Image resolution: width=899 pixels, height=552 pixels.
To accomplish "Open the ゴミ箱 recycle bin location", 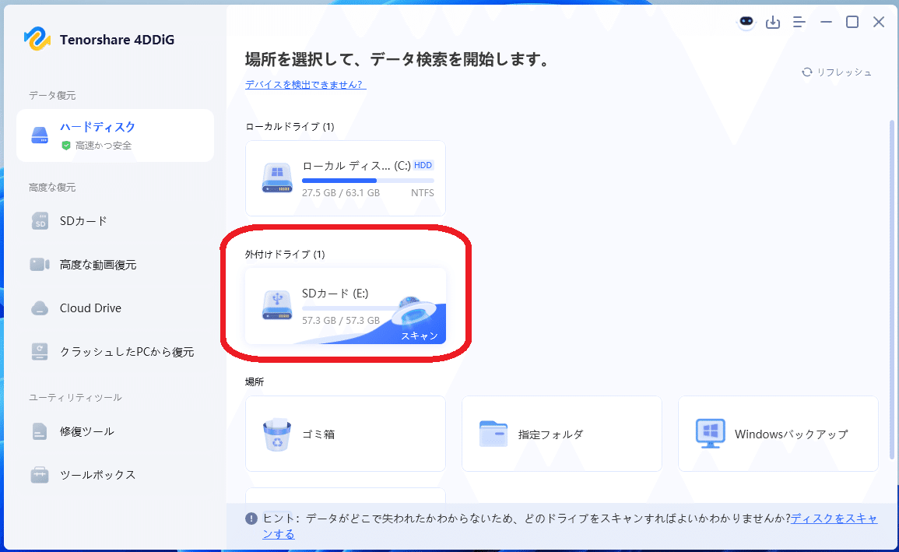I will [x=345, y=434].
